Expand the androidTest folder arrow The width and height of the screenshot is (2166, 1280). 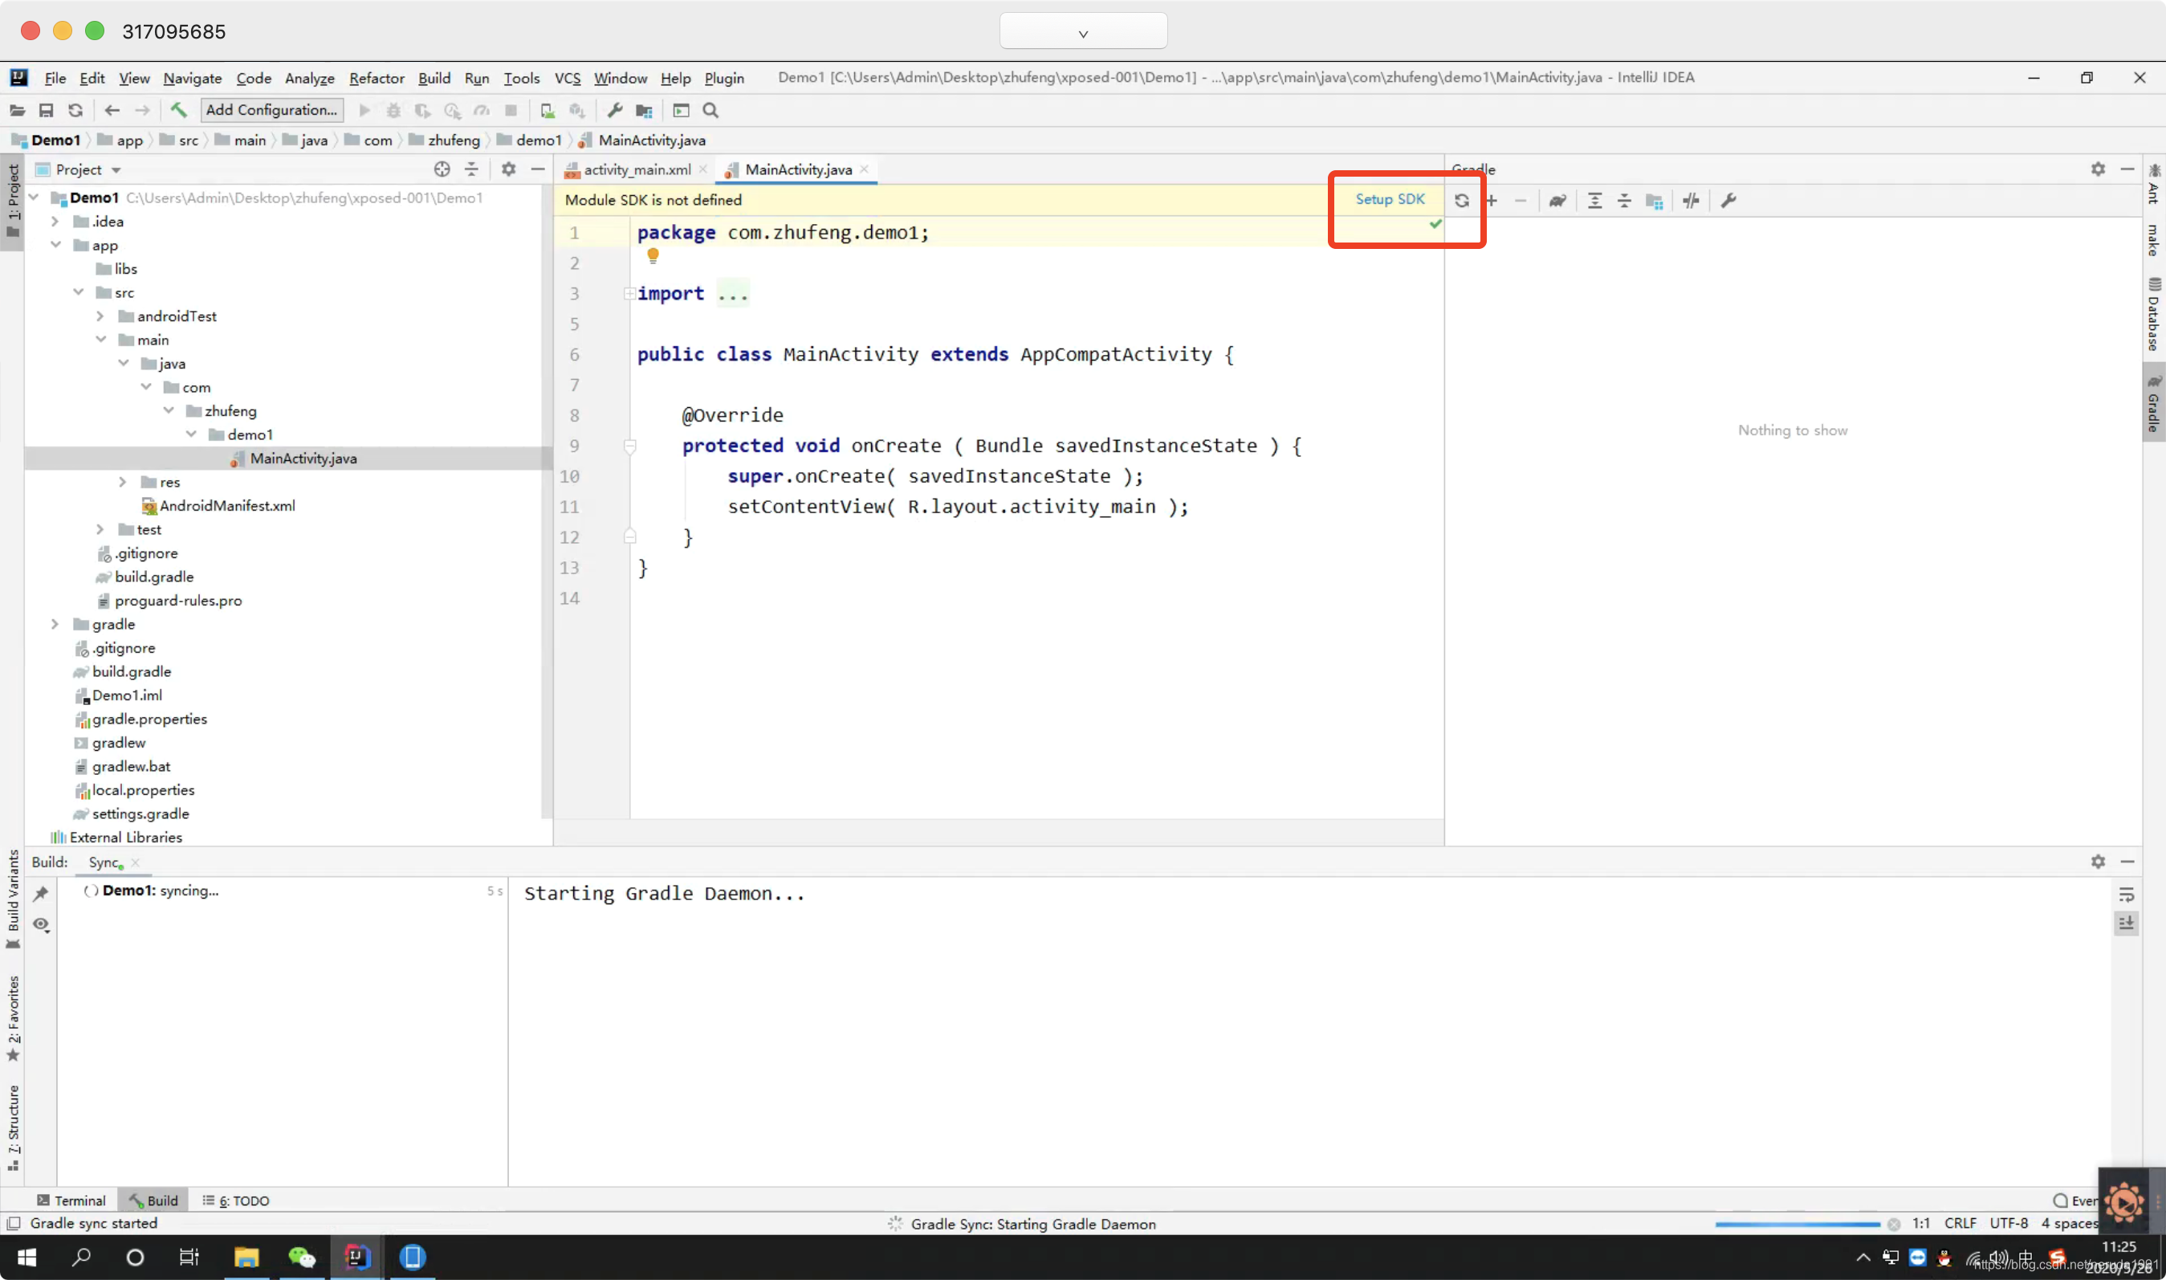point(101,316)
